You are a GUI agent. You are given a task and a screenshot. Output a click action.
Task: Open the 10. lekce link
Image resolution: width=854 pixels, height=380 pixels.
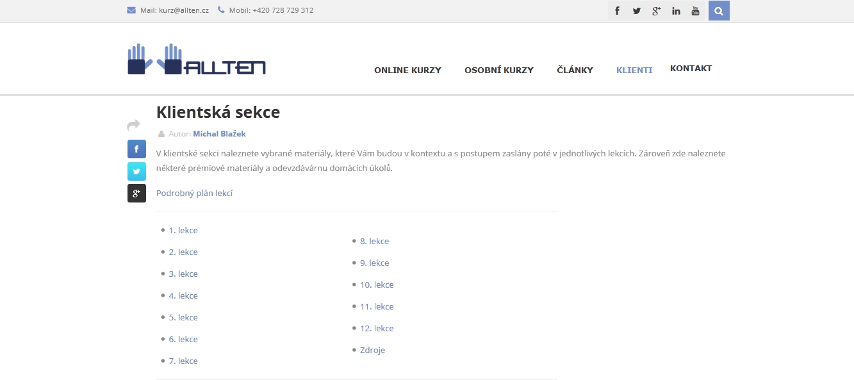(x=377, y=285)
